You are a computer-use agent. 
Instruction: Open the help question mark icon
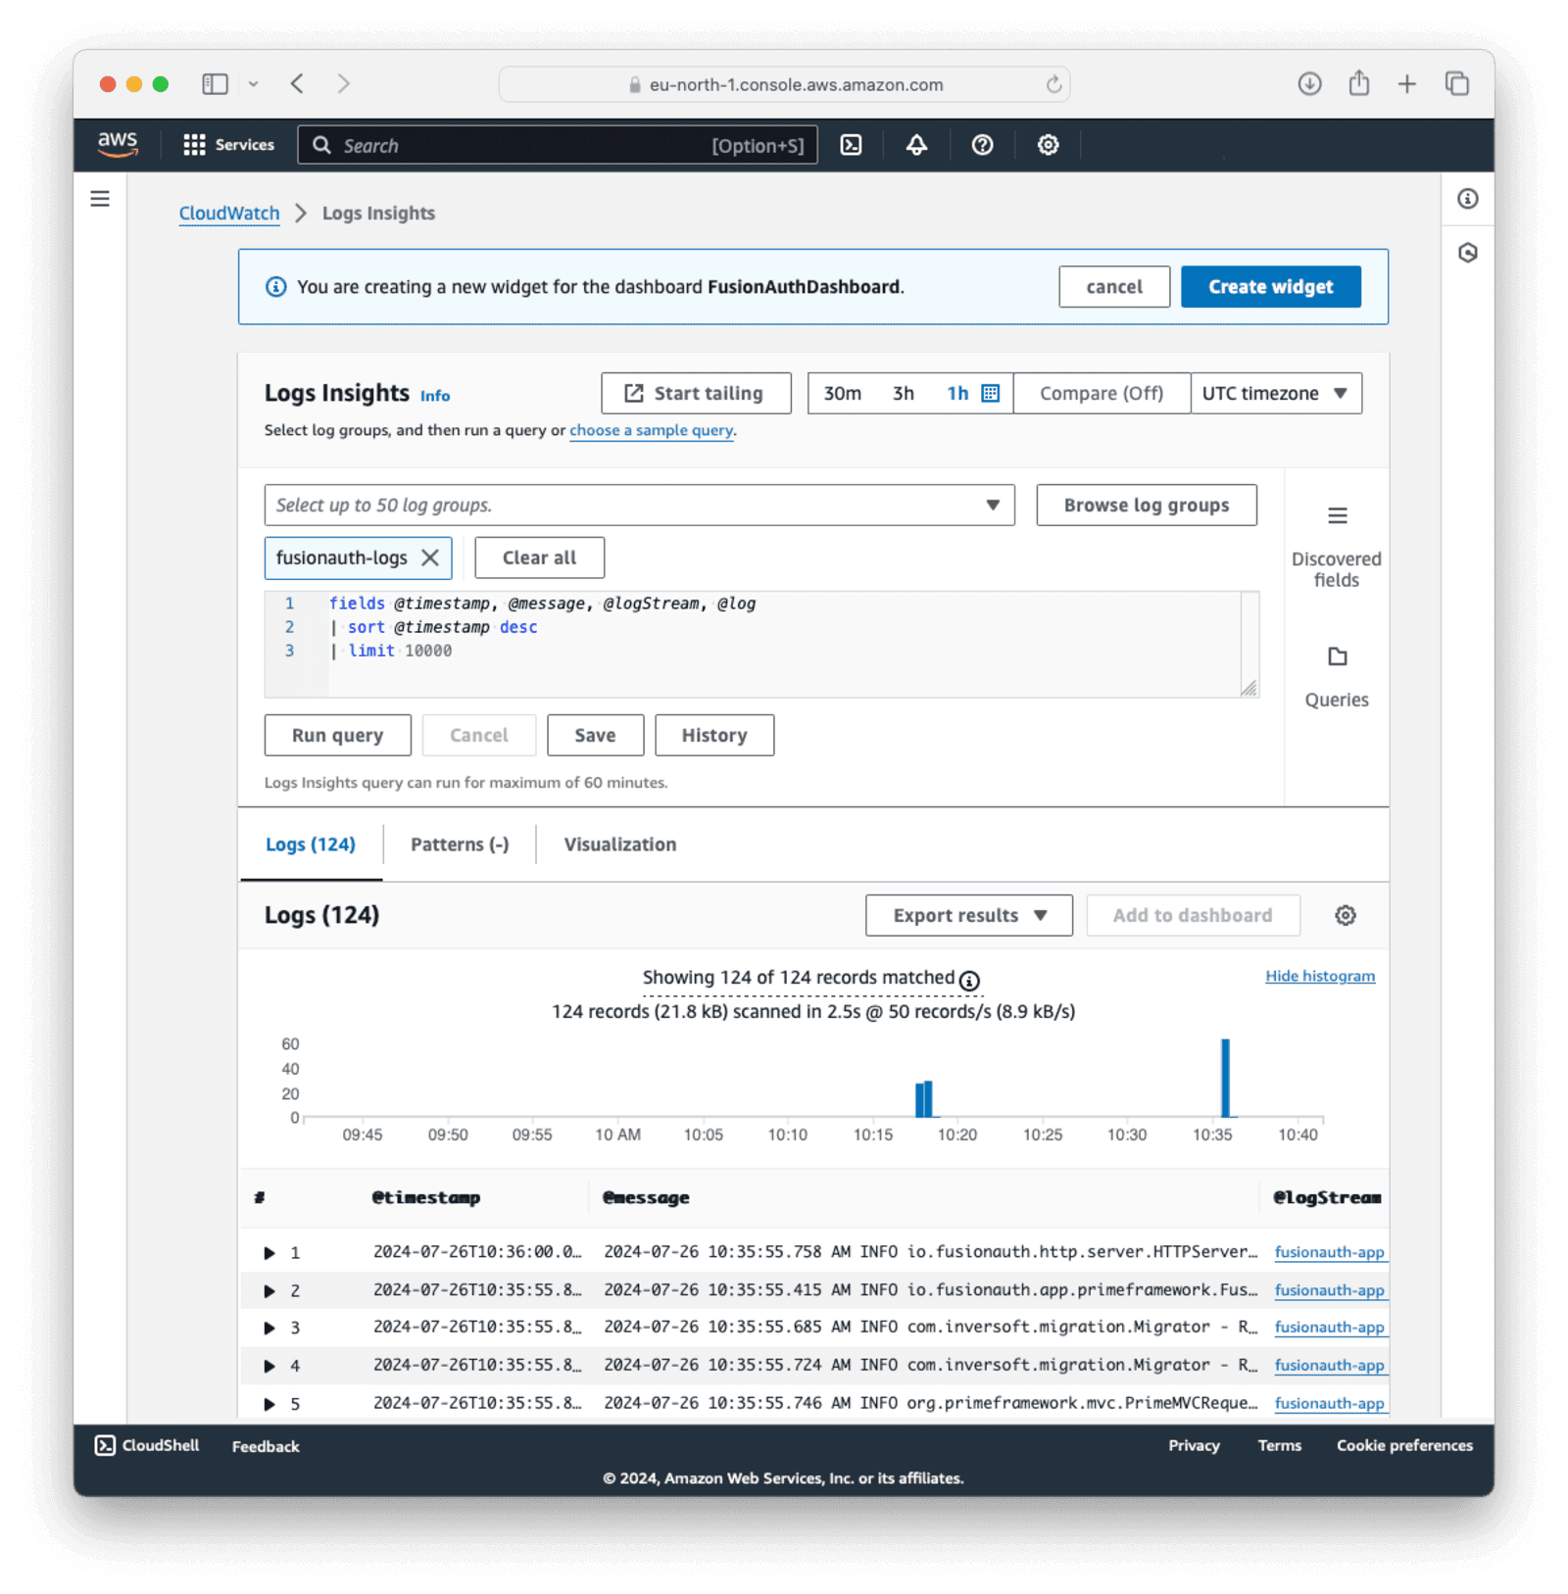pos(982,145)
